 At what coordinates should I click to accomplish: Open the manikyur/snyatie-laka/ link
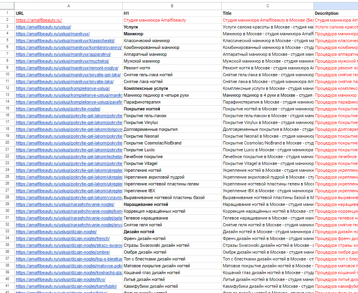(65, 81)
